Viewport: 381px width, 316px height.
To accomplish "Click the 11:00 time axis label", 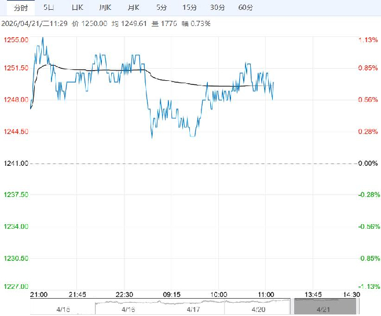I will pyautogui.click(x=265, y=294).
